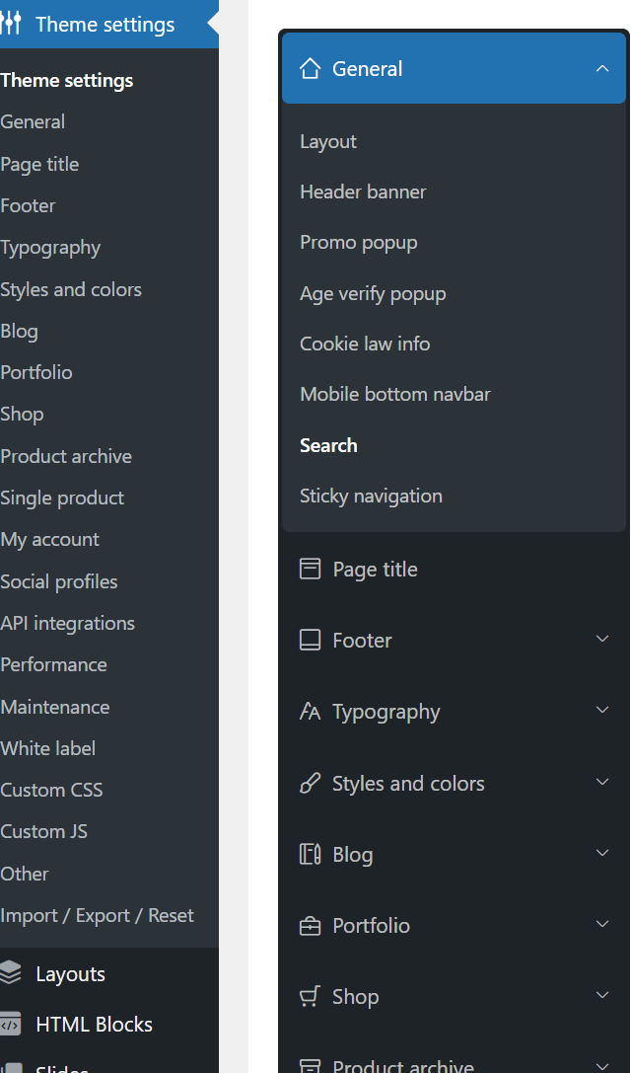Screen dimensions: 631x1073
Task: Open Import / Export / Reset link
Action: coord(97,916)
